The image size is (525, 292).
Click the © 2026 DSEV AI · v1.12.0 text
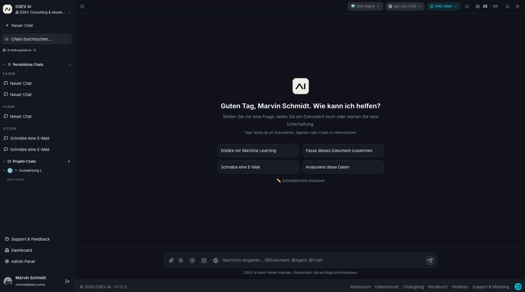pyautogui.click(x=103, y=287)
